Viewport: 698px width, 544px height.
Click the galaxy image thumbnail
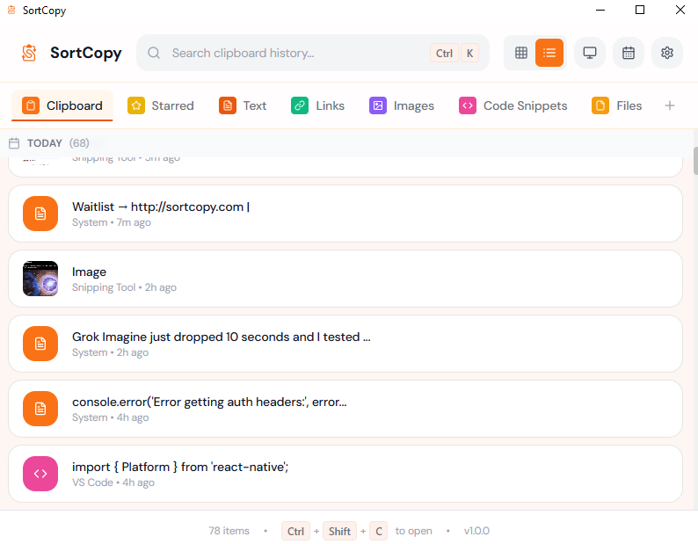(40, 279)
